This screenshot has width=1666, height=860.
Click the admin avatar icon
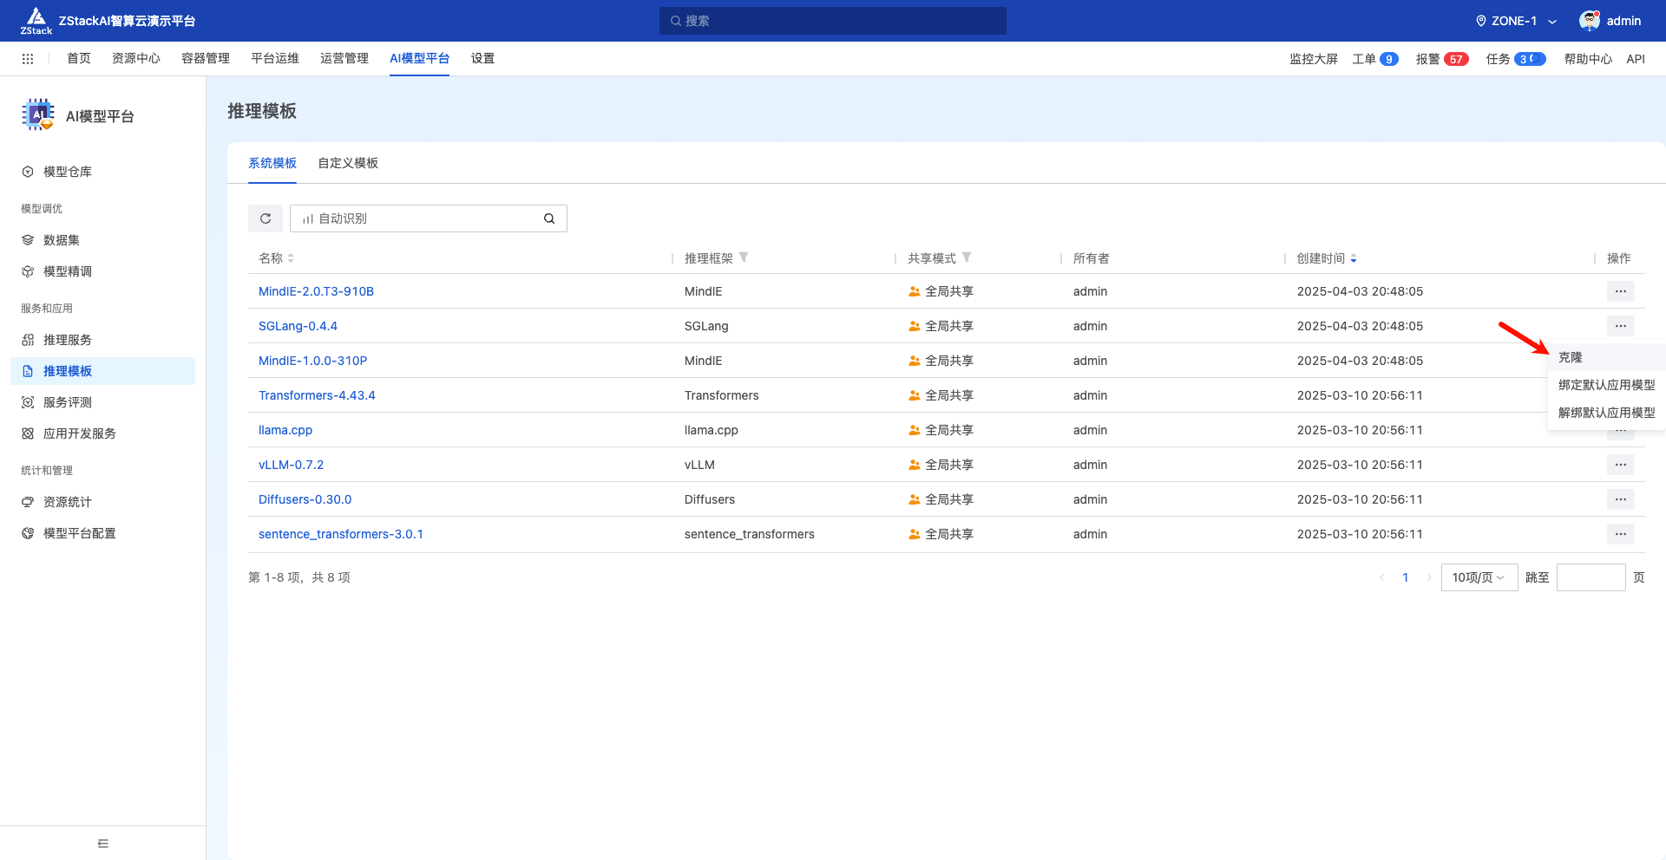point(1590,21)
